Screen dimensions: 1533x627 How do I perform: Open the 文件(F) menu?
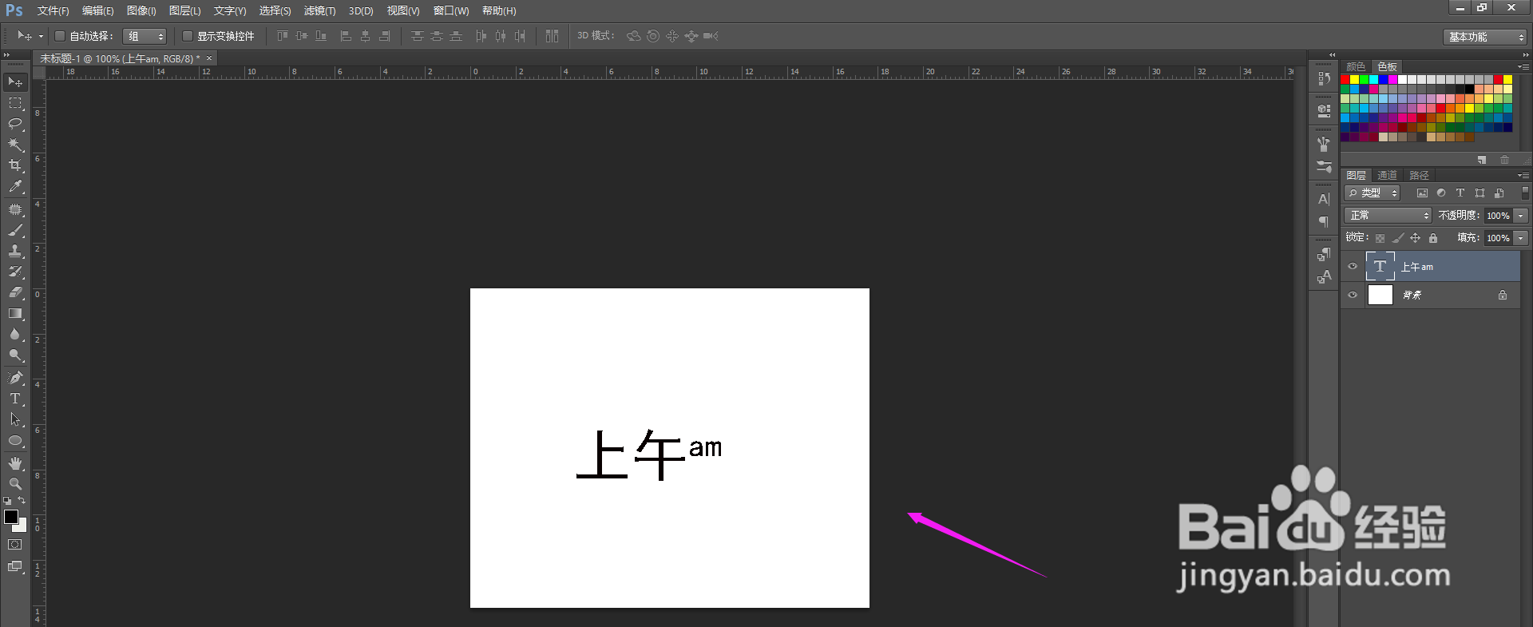[53, 11]
